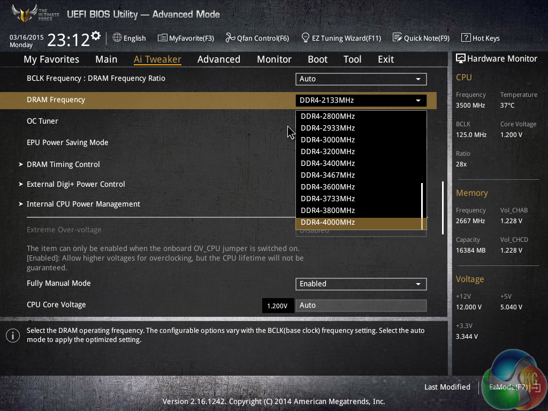Image resolution: width=548 pixels, height=411 pixels.
Task: View Last Modified settings
Action: click(x=447, y=387)
